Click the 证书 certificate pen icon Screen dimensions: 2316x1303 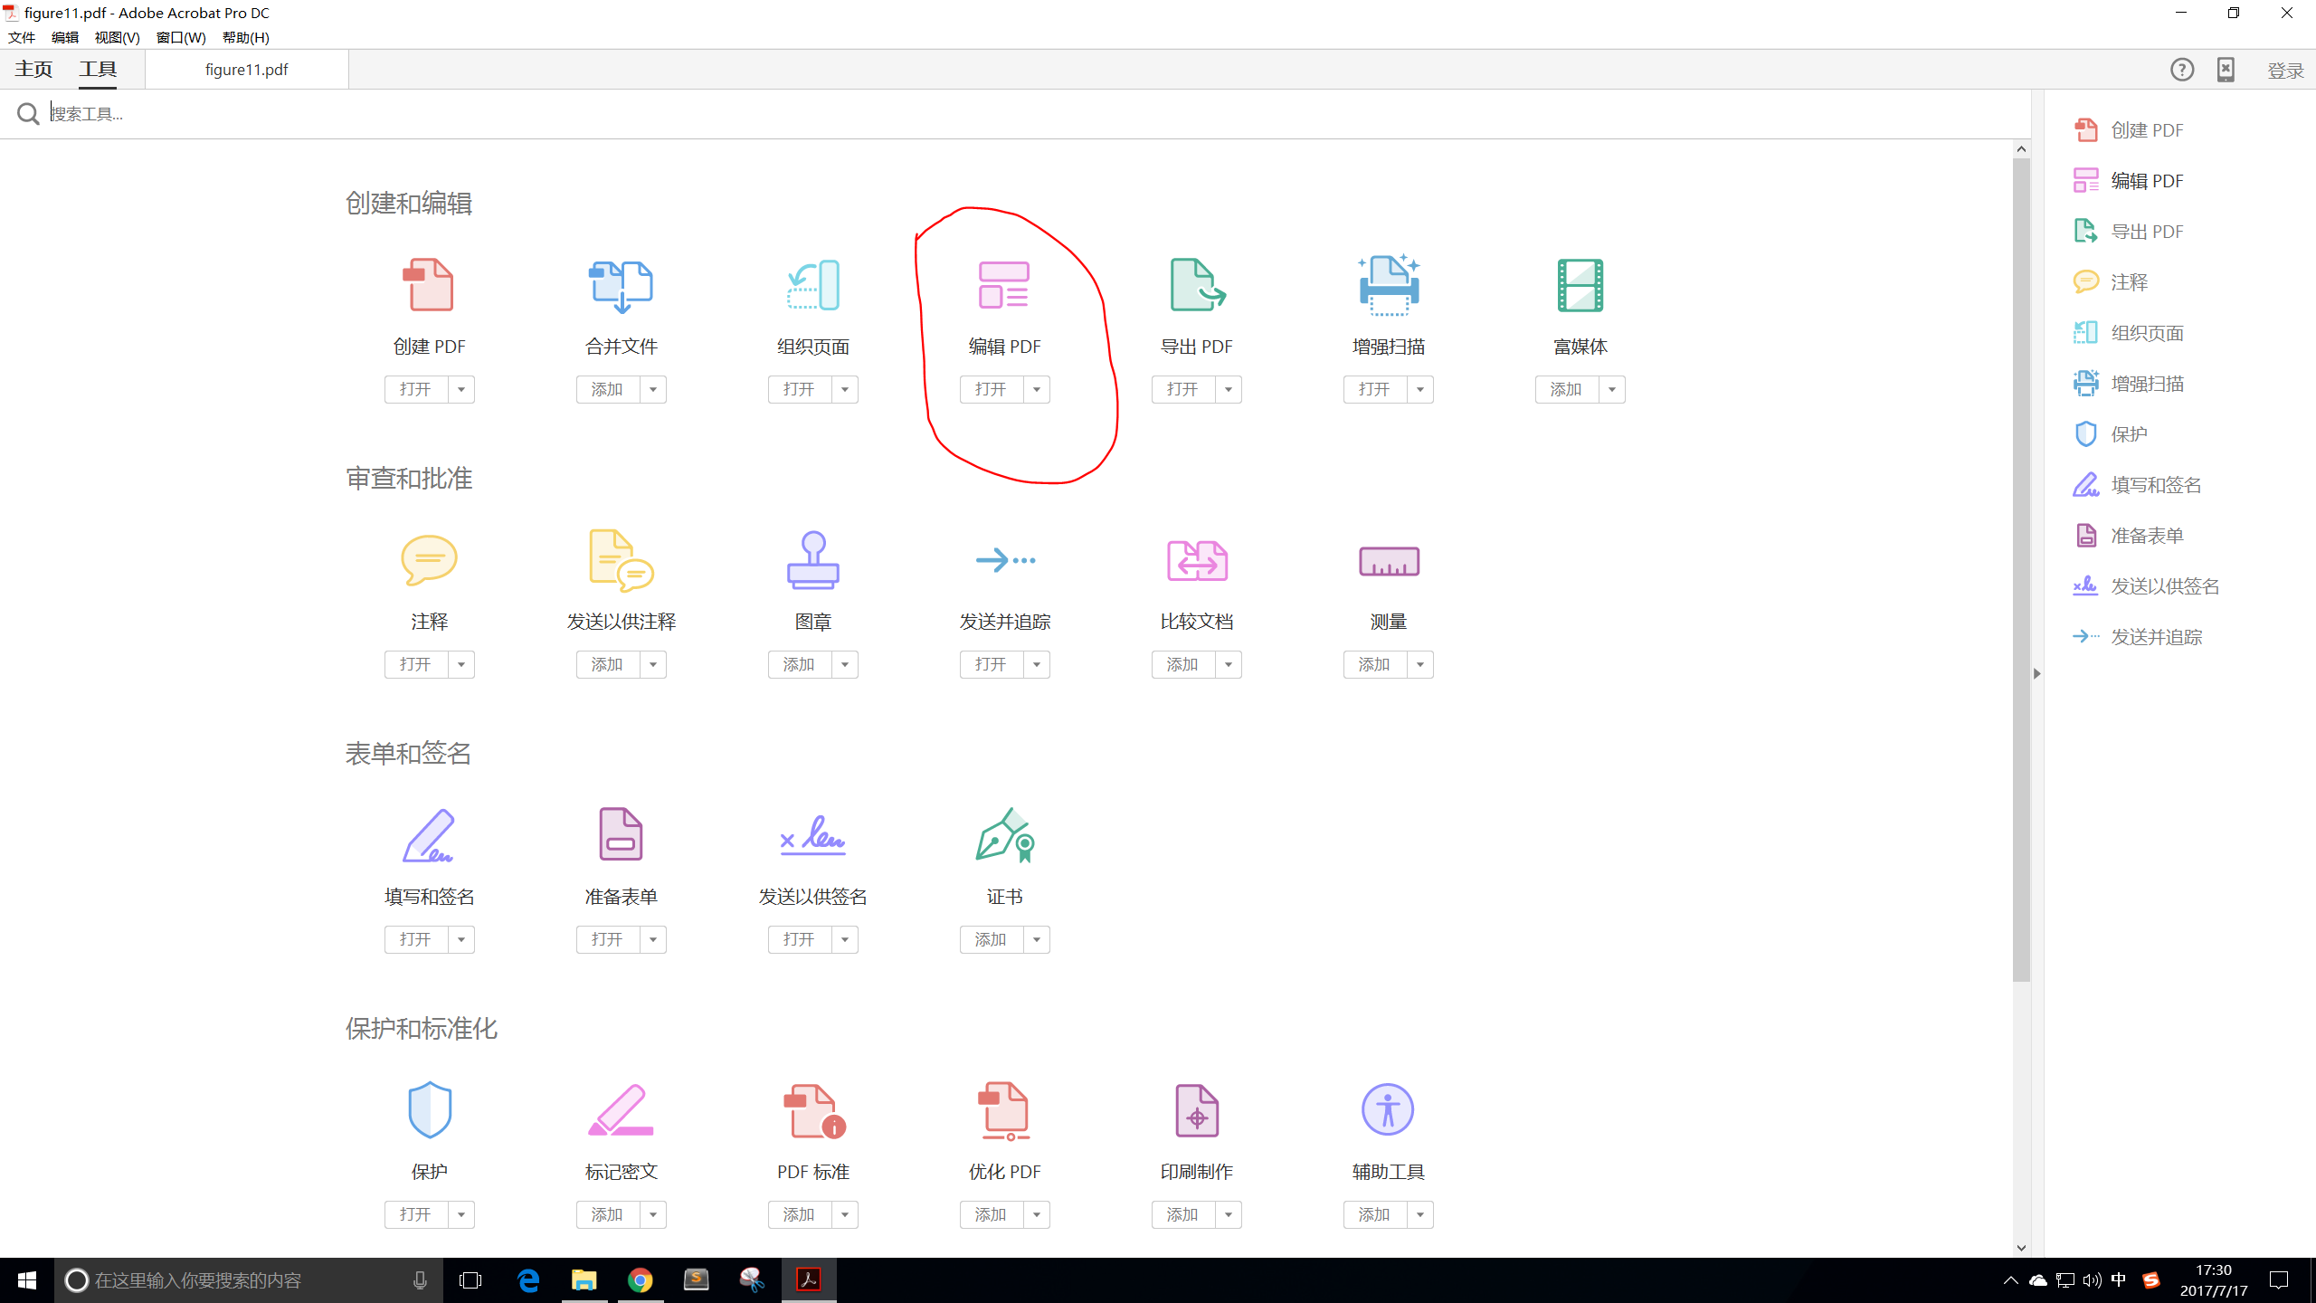[1004, 835]
